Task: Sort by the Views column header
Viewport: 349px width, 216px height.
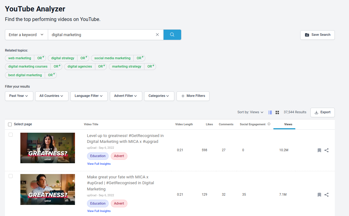Action: click(x=288, y=124)
